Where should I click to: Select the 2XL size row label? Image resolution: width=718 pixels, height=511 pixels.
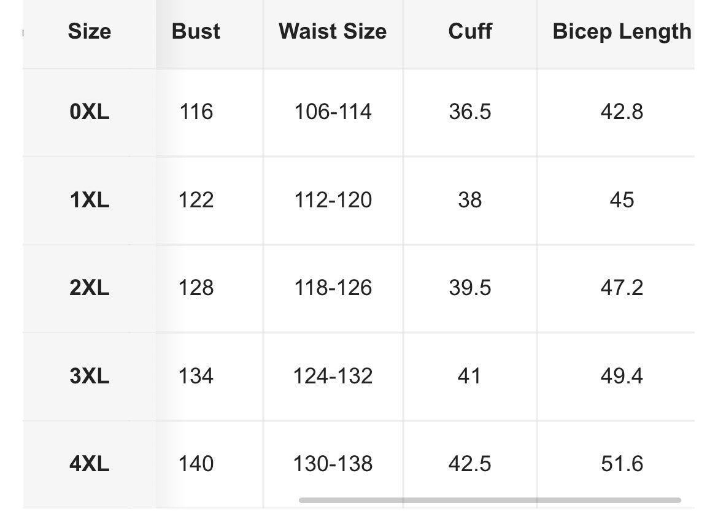(90, 288)
